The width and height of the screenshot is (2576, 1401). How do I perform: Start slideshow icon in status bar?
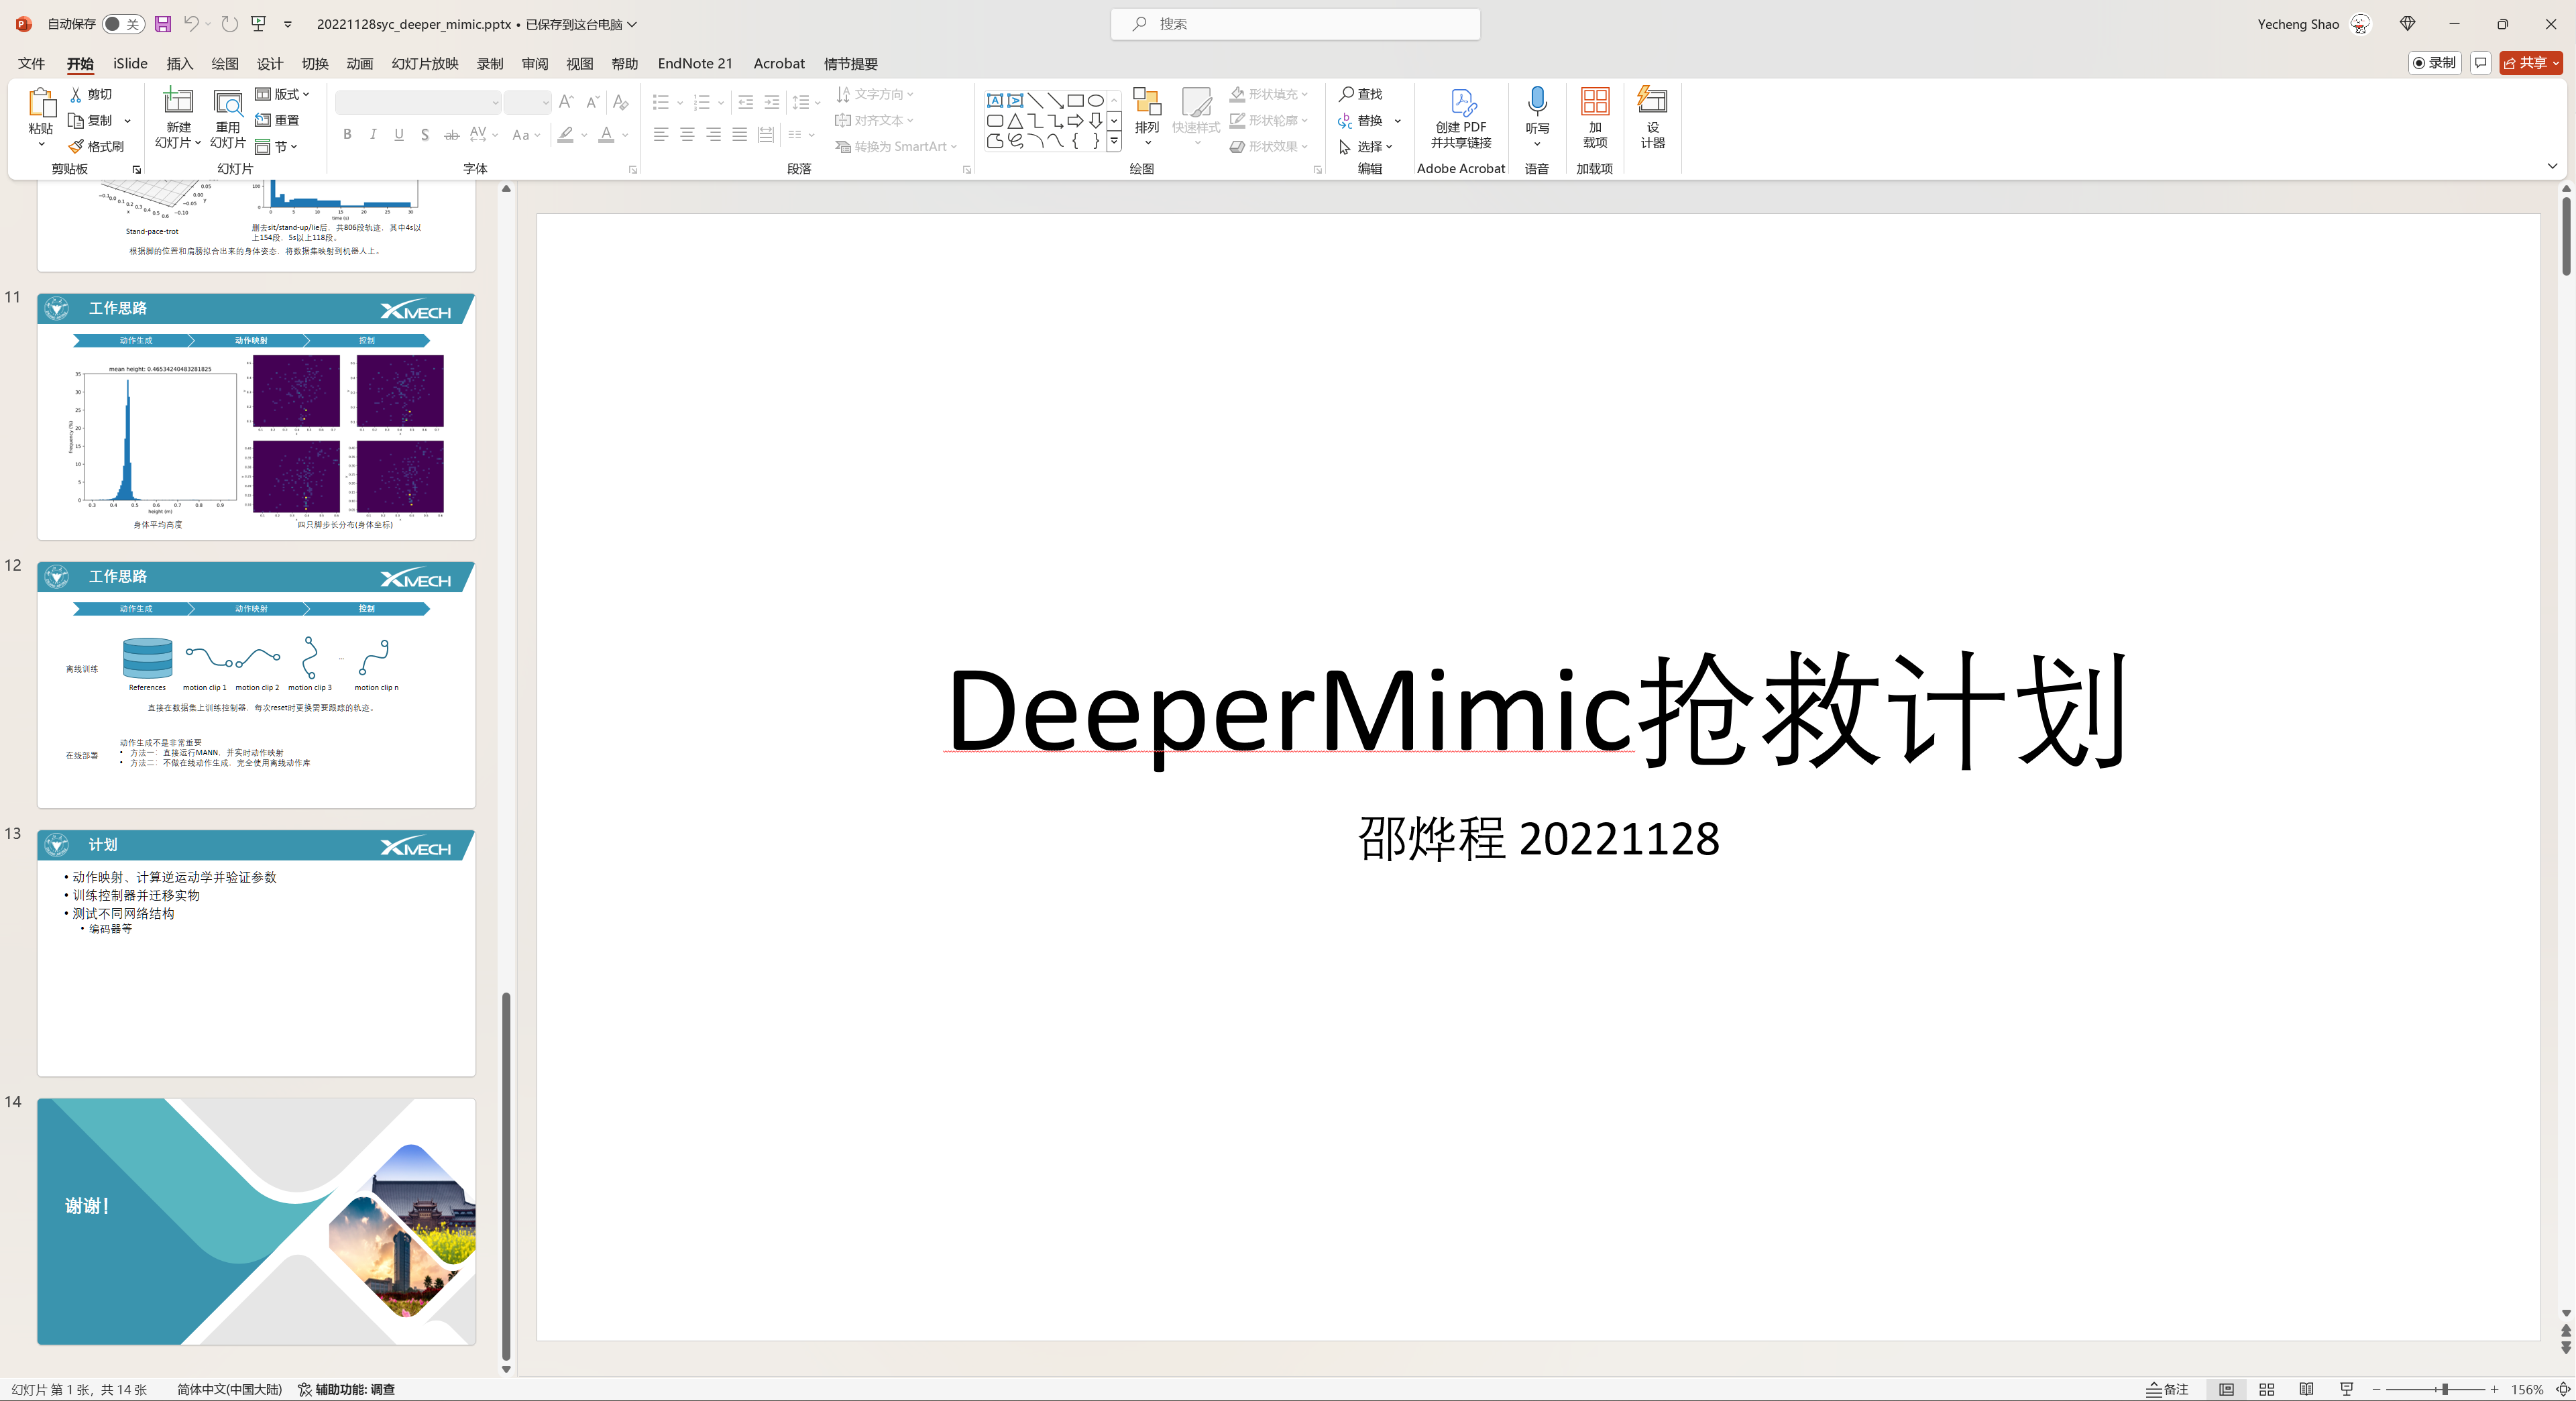coord(2347,1389)
